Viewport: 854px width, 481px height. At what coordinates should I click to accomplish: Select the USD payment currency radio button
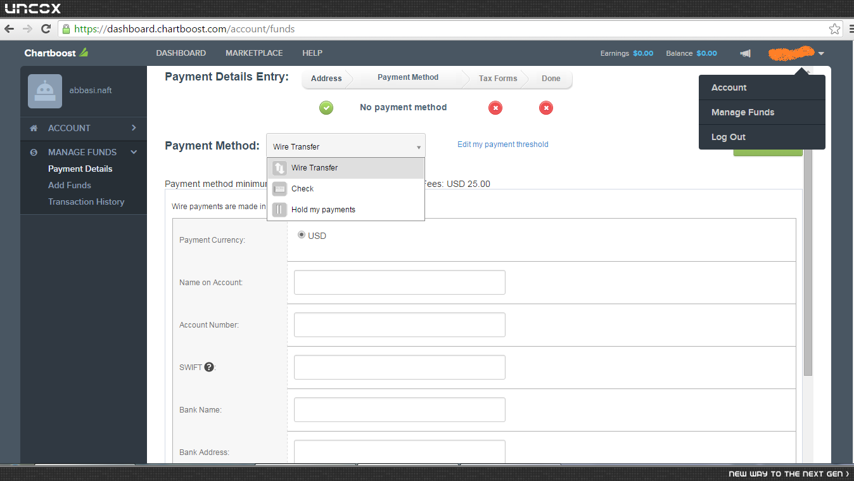tap(302, 235)
